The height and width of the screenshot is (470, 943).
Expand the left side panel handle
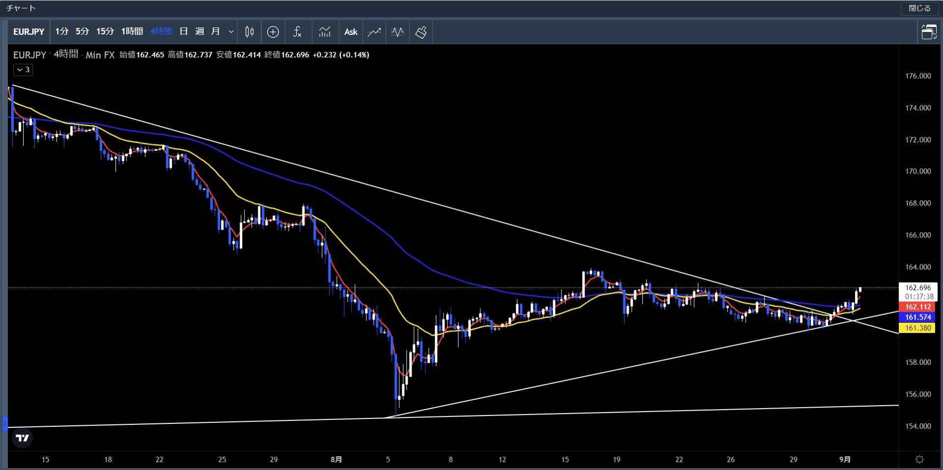click(5, 423)
